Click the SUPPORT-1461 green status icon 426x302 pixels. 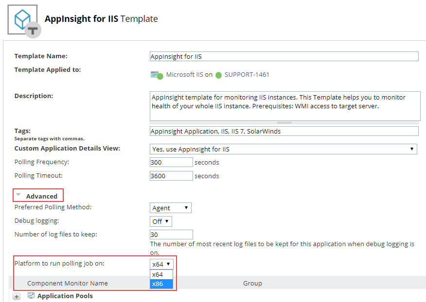(219, 75)
